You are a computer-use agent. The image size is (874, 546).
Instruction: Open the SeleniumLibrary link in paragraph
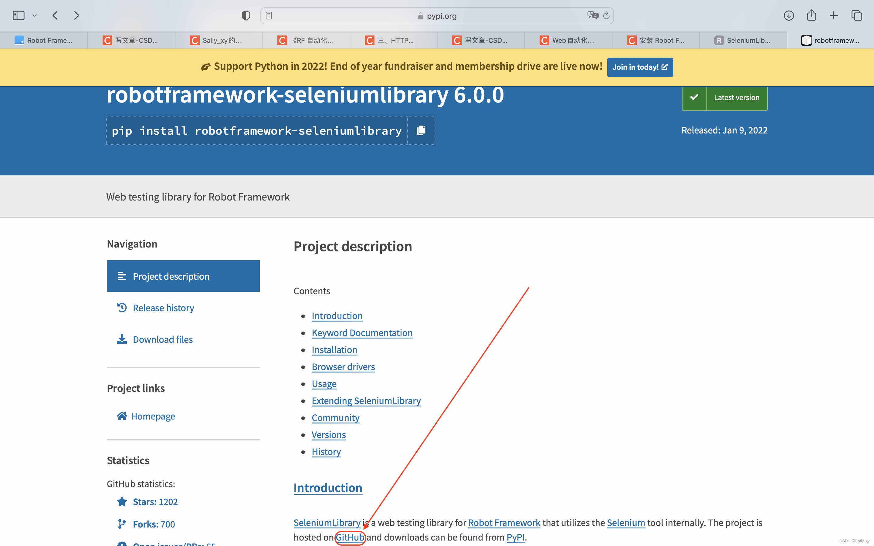tap(327, 523)
